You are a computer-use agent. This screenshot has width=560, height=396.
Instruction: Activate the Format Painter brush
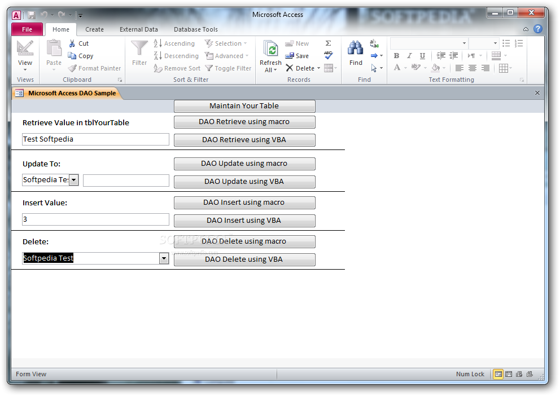click(x=95, y=68)
